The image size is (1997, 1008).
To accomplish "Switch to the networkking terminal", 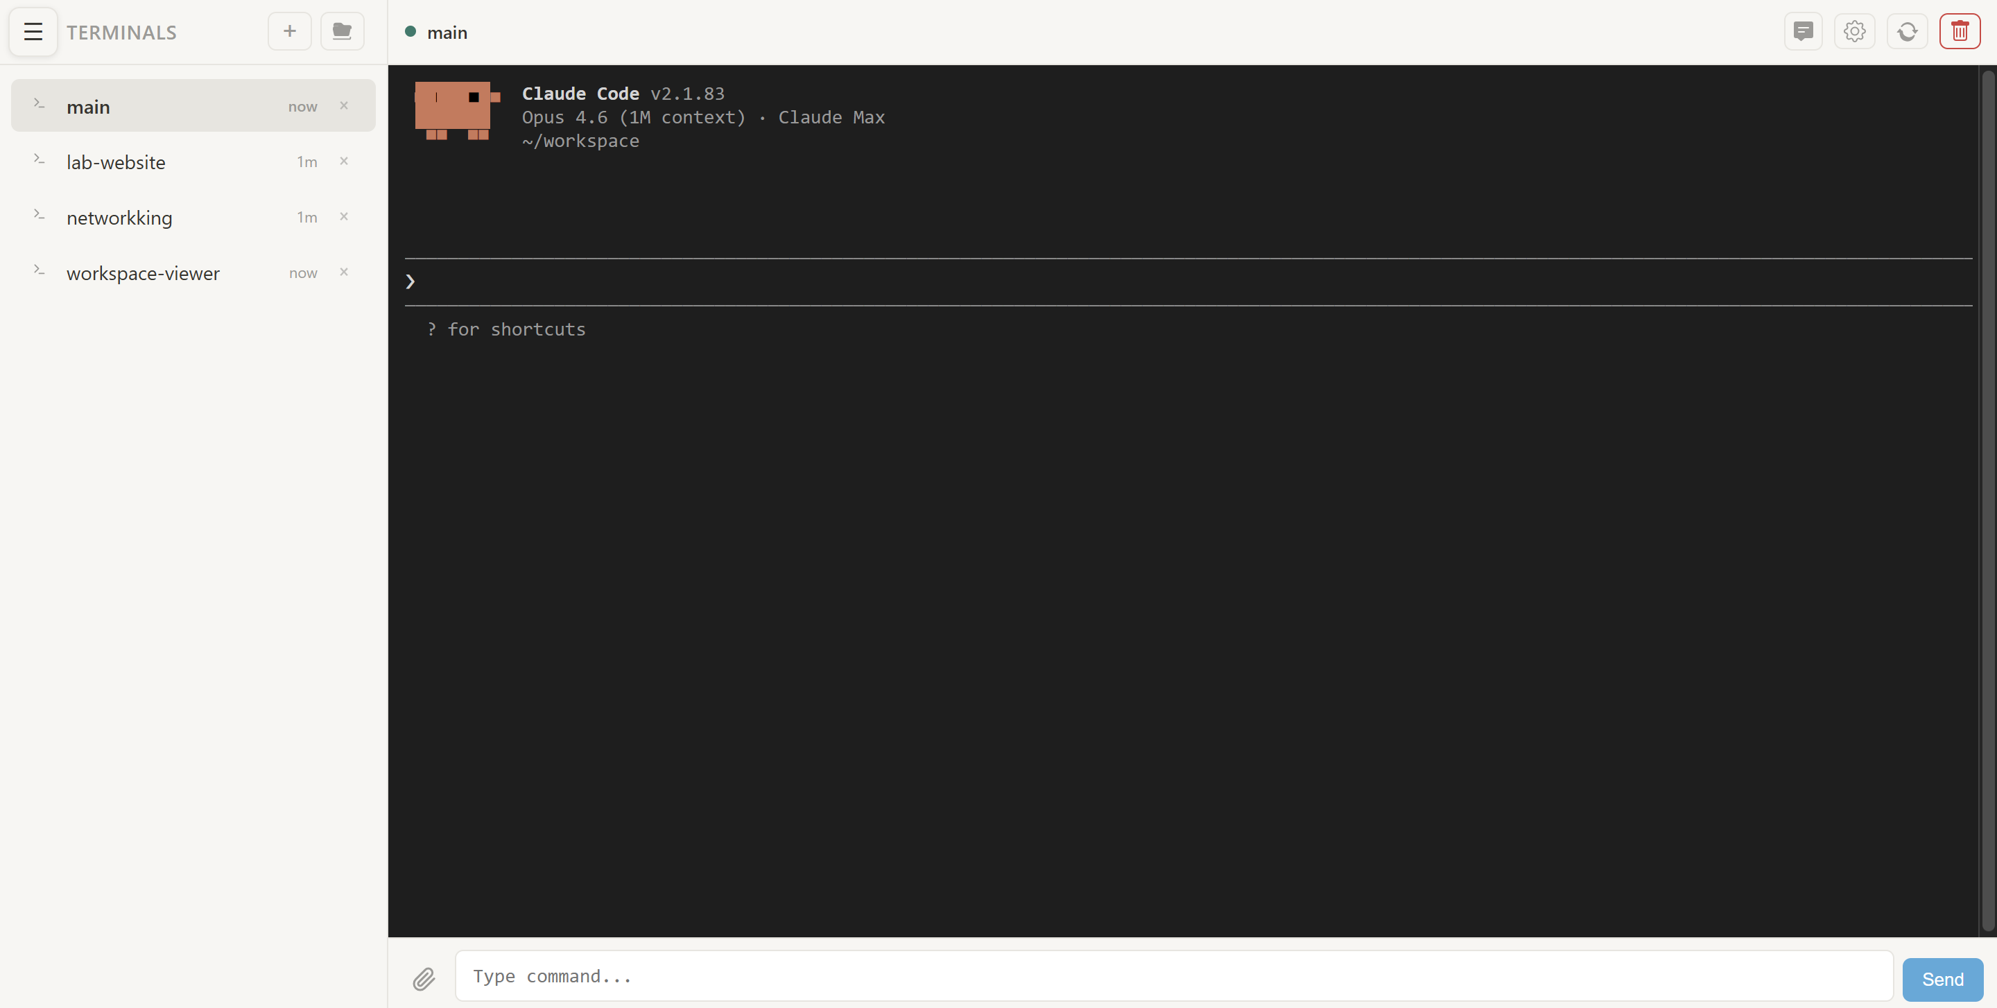I will tap(119, 218).
